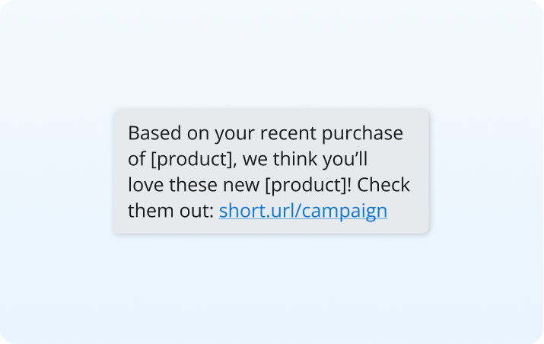Click the word "out:" before the link
Image resolution: width=544 pixels, height=344 pixels.
[197, 211]
